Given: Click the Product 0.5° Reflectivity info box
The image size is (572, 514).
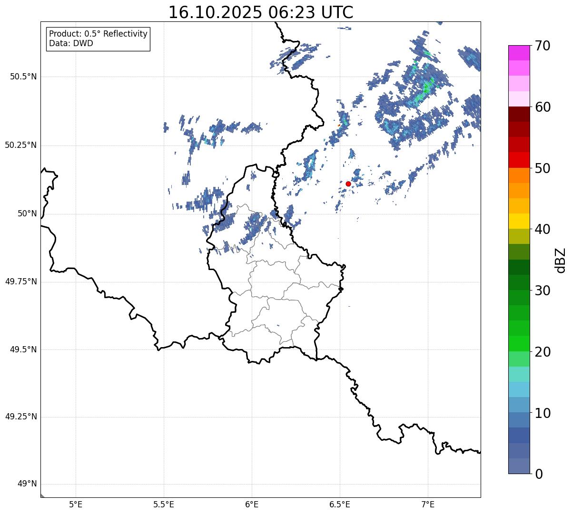Looking at the screenshot, I should [x=99, y=39].
